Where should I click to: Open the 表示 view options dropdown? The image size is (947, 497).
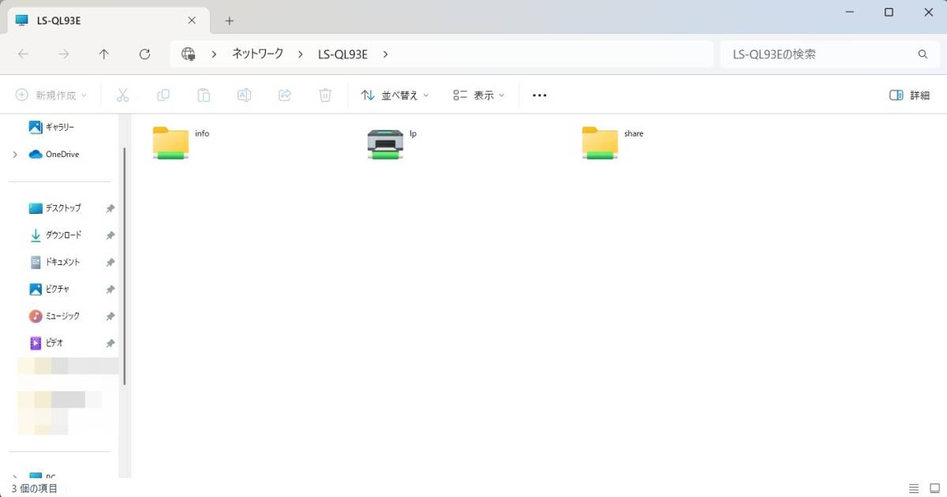479,95
